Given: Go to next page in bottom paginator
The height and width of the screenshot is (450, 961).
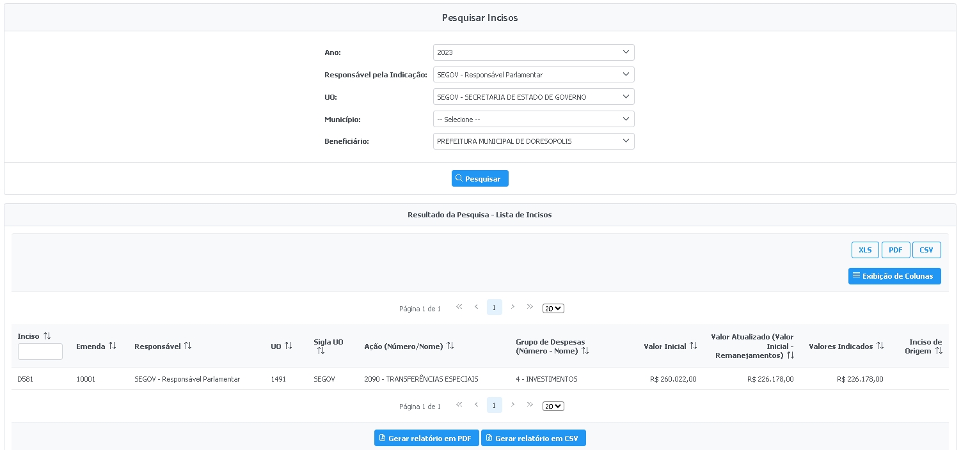Looking at the screenshot, I should [512, 405].
